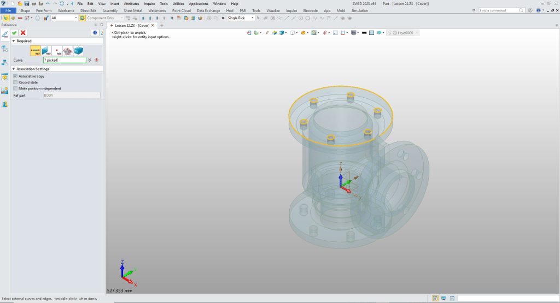Cancel the Reference command with red X
This screenshot has height=303, width=560.
click(23, 33)
